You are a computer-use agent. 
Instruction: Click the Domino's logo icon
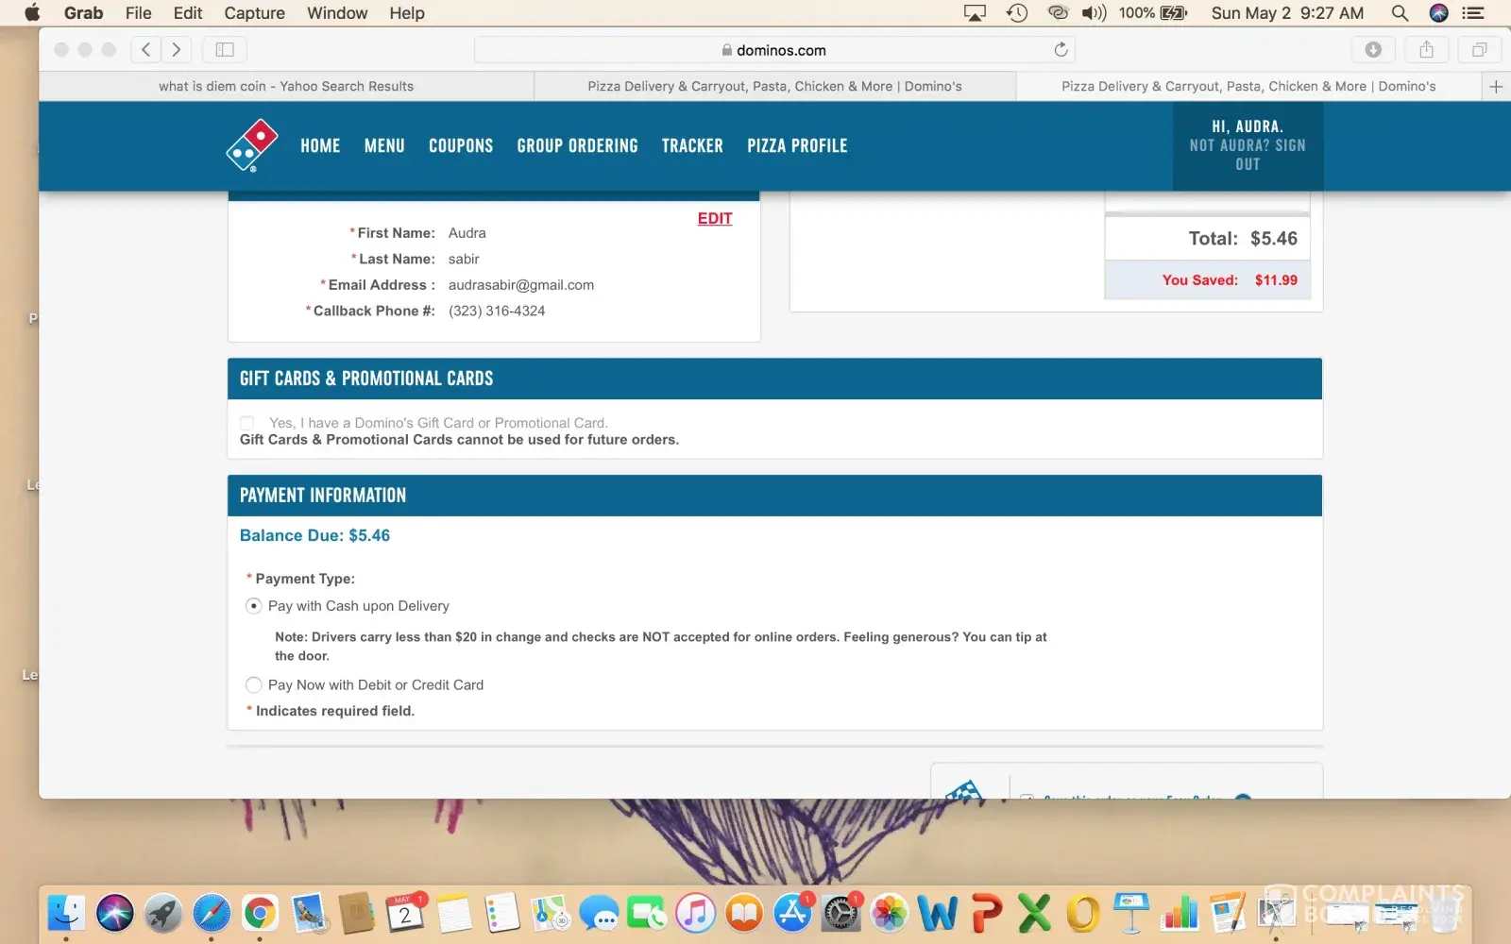tap(252, 145)
